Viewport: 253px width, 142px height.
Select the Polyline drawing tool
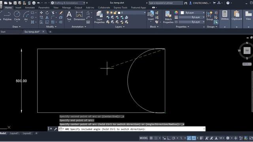coord(7,16)
